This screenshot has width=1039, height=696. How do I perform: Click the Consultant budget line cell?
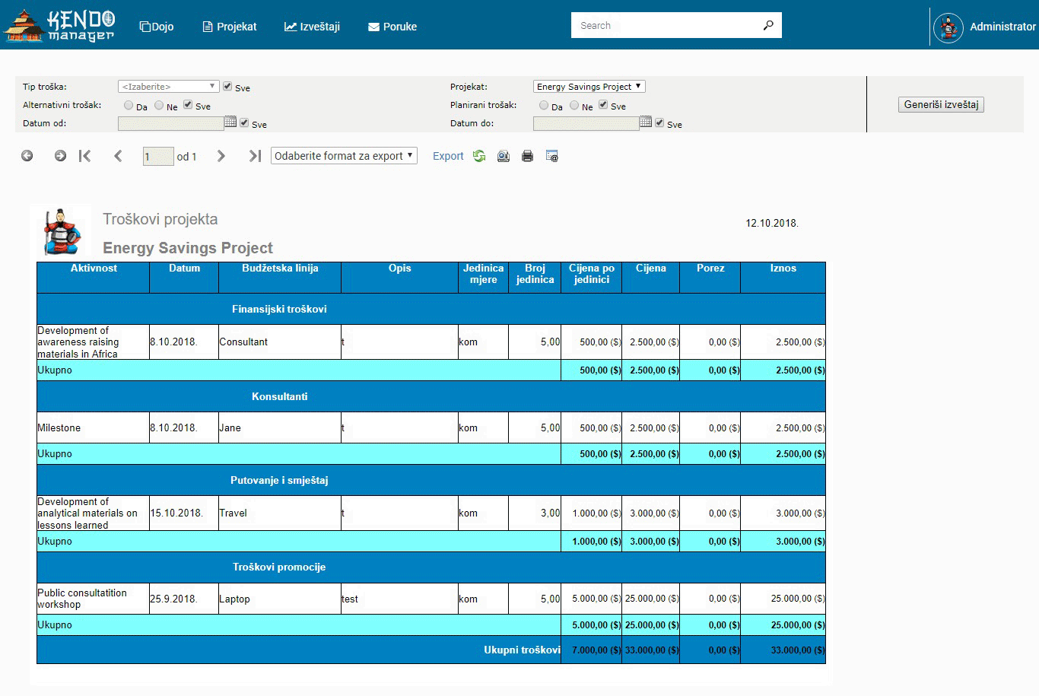280,342
